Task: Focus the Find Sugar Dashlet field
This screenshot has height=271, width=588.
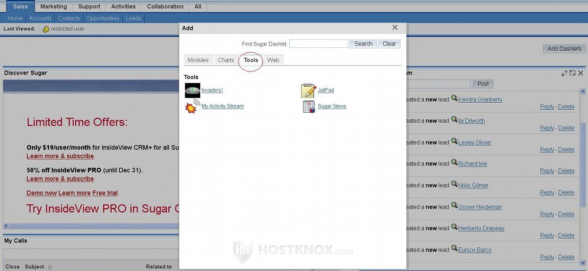Action: [x=319, y=44]
